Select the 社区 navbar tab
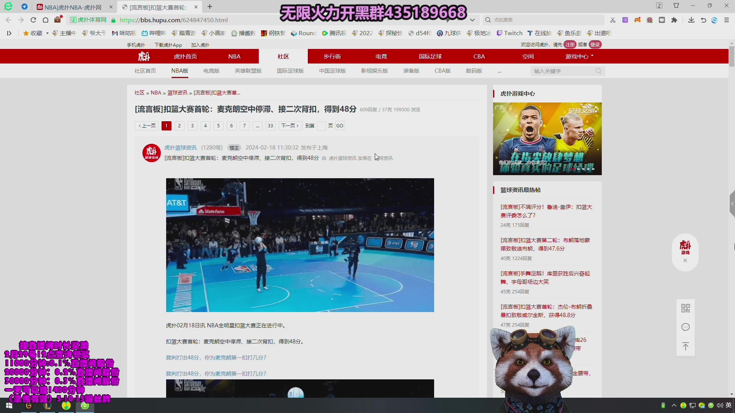Image resolution: width=735 pixels, height=413 pixels. coord(283,57)
